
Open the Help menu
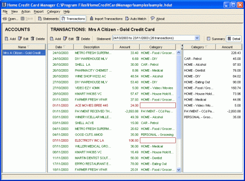[67, 12]
